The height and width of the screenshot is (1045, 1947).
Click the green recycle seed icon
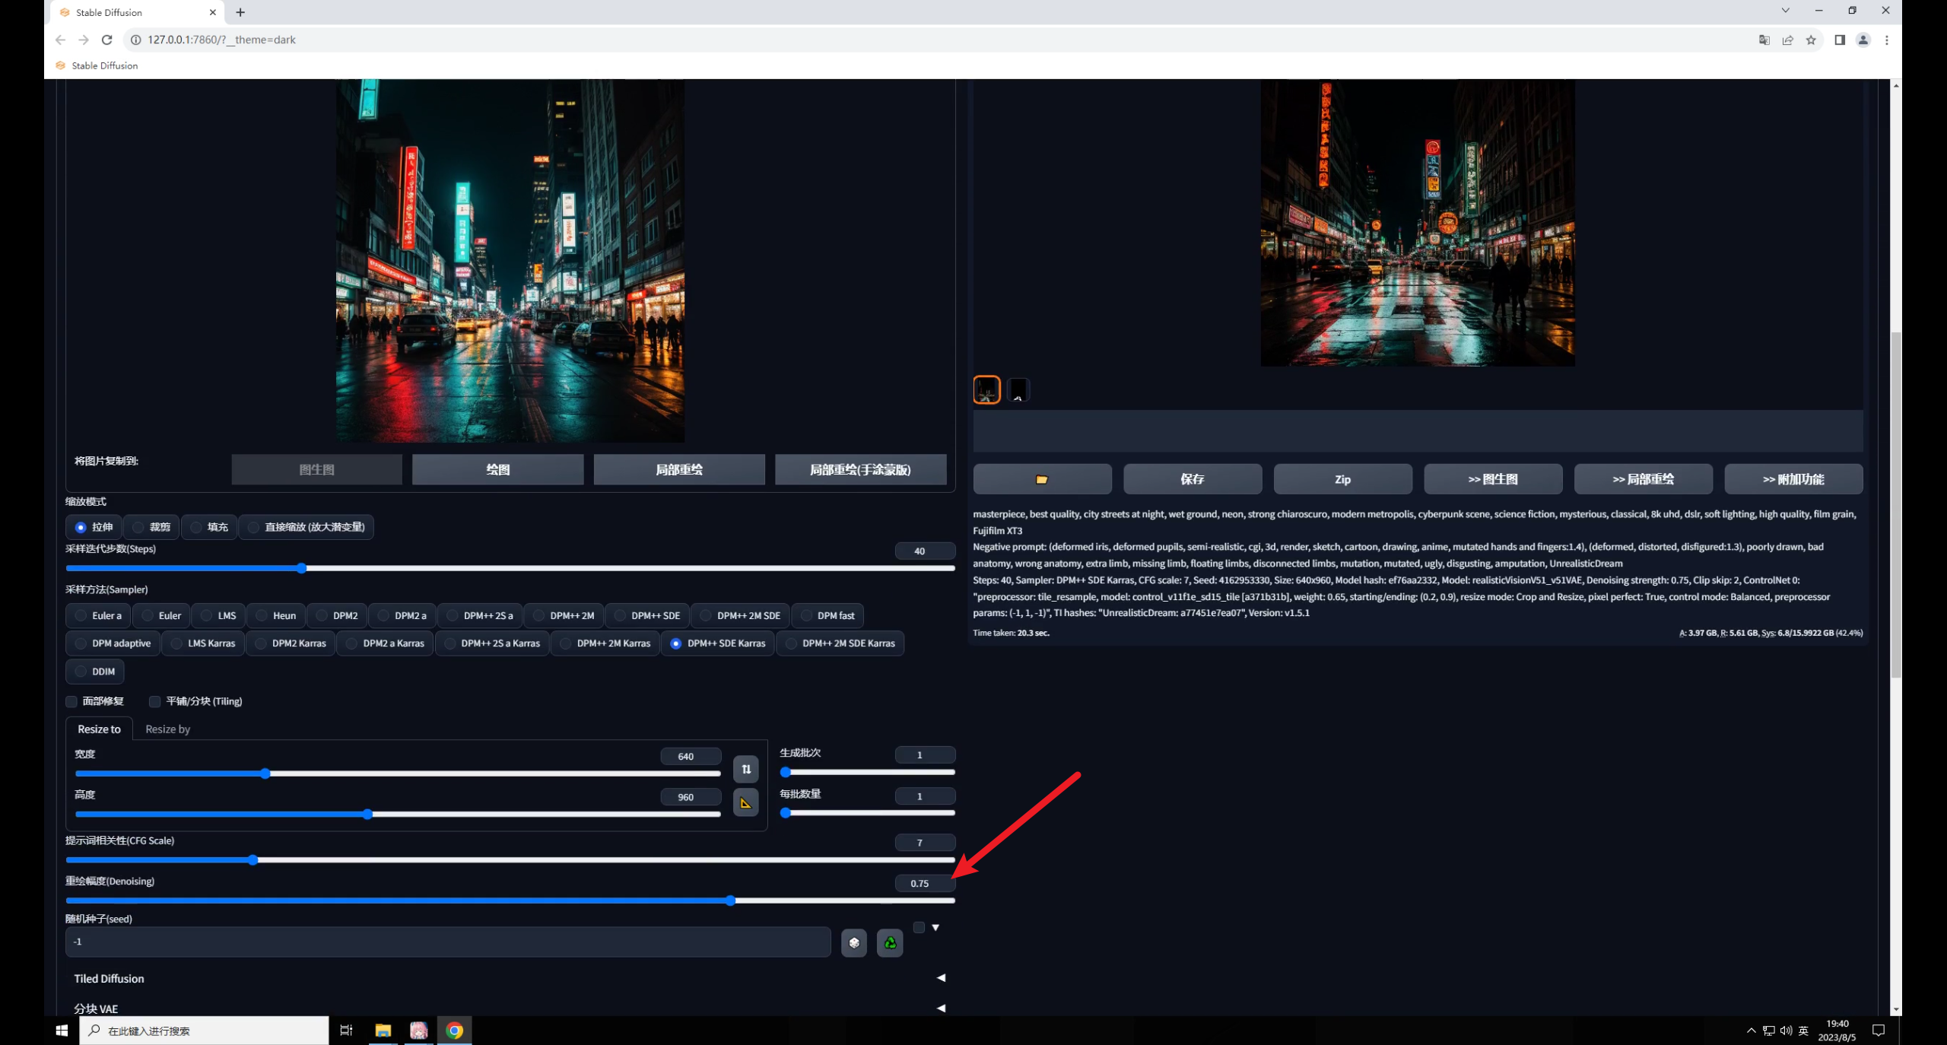(x=889, y=943)
